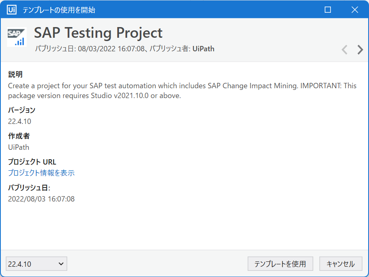This screenshot has height=277, width=369.
Task: Click the UiPath logo in title bar
Action: (11, 10)
